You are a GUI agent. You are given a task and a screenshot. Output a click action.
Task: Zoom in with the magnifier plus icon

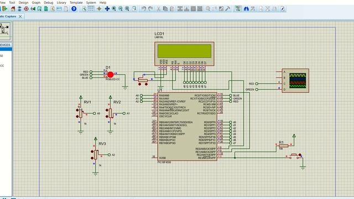114,9
